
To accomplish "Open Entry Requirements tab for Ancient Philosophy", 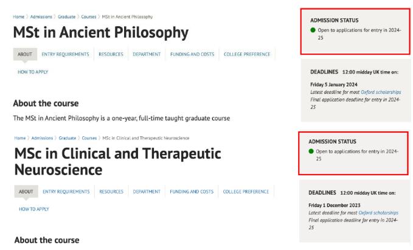I will (x=65, y=54).
